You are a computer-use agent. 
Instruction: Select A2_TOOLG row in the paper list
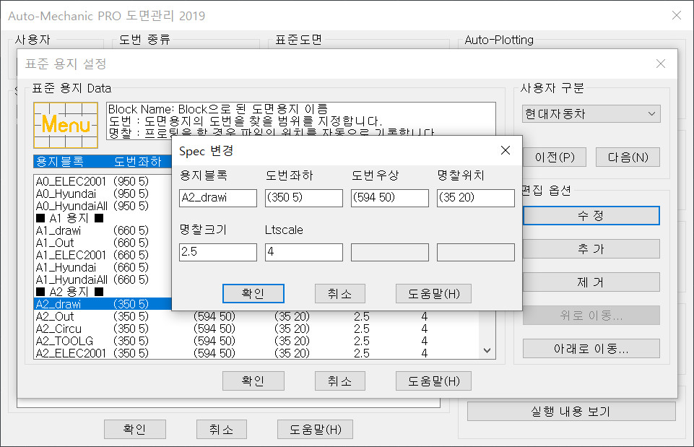pyautogui.click(x=65, y=341)
